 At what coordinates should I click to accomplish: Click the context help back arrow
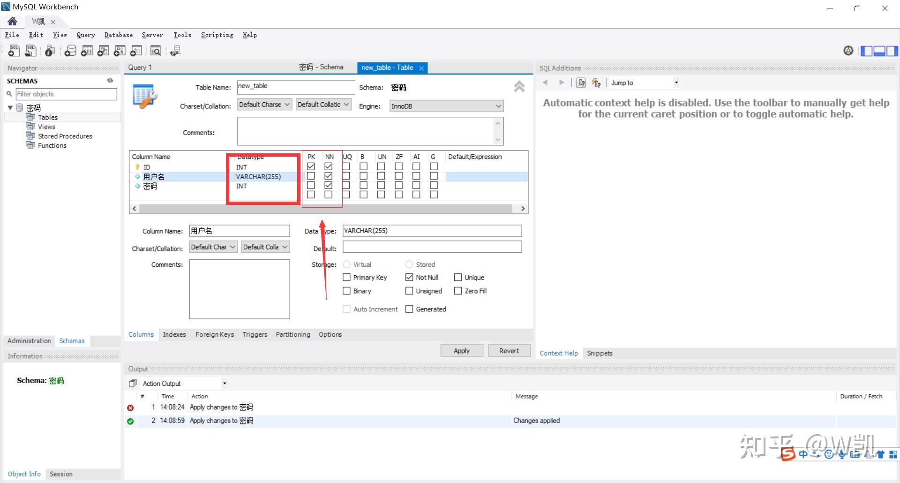pos(545,83)
